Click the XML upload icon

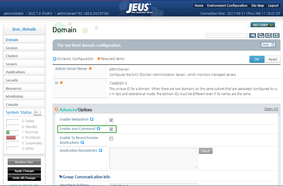(269, 36)
